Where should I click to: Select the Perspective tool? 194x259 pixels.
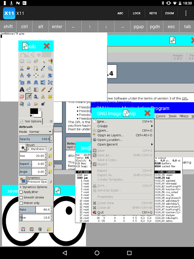(36, 83)
